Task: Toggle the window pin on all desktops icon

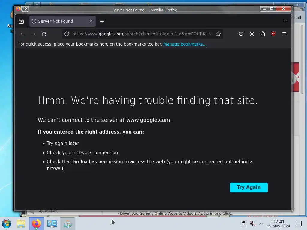Action: coord(25,9)
